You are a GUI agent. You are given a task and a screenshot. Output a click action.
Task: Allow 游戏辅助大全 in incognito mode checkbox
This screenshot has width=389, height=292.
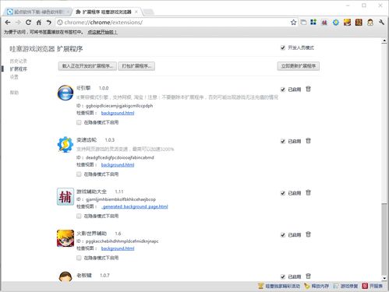click(x=79, y=216)
